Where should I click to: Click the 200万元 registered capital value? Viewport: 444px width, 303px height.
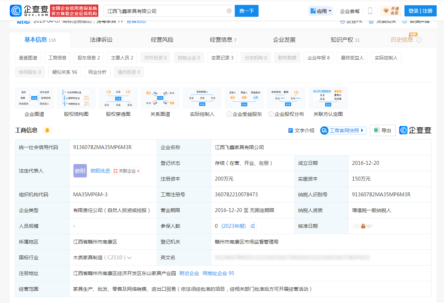[x=224, y=179]
